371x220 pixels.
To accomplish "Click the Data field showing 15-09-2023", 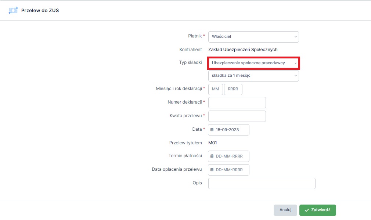I will (228, 130).
